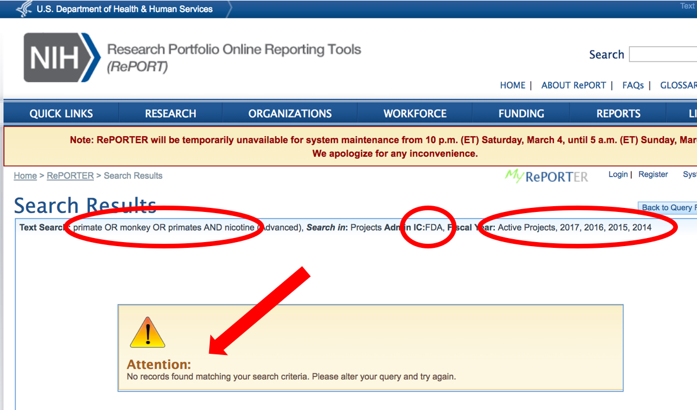The width and height of the screenshot is (697, 410).
Task: Open the RESEARCH menu
Action: (x=170, y=114)
